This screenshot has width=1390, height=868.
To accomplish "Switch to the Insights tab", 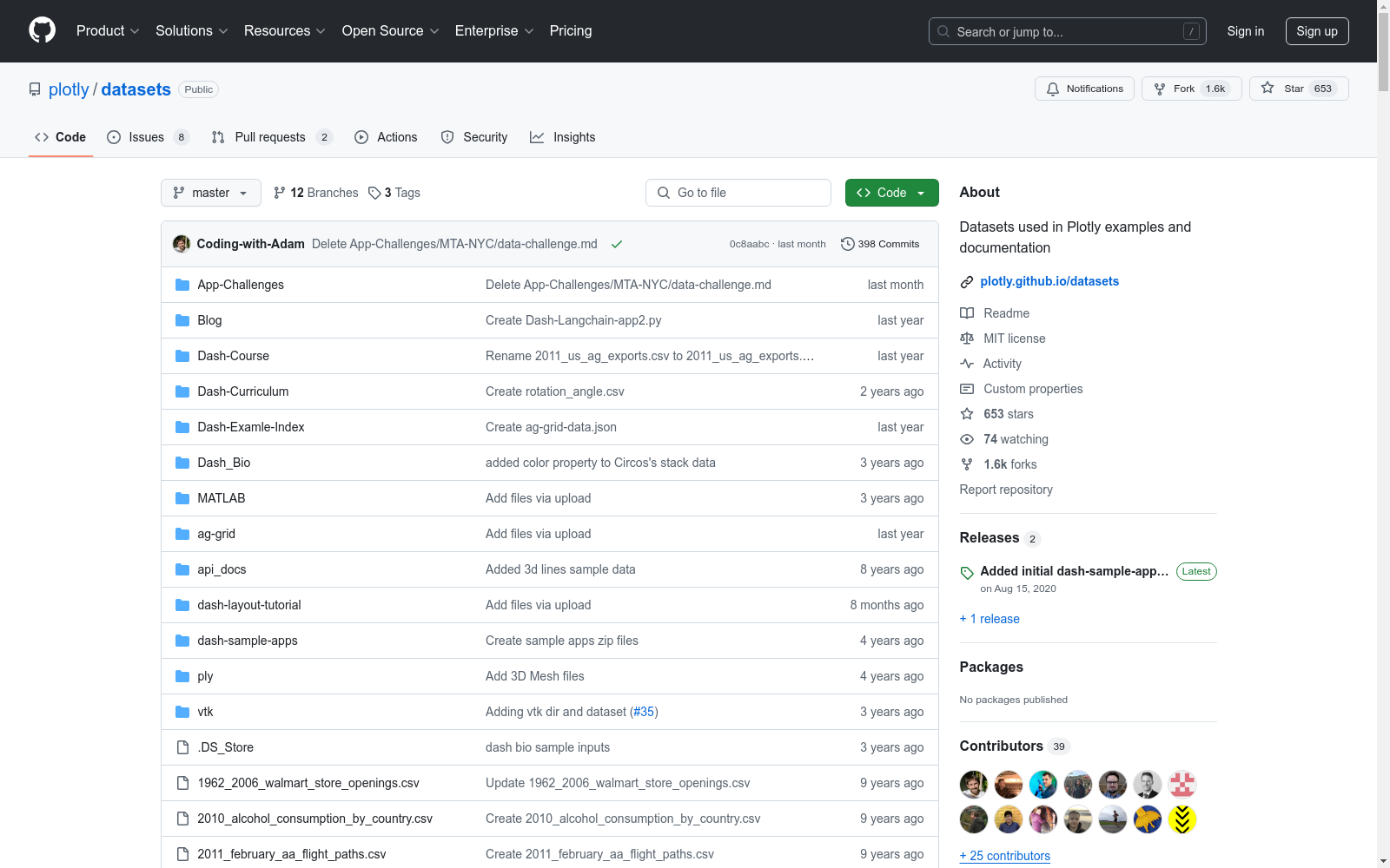I will [563, 137].
